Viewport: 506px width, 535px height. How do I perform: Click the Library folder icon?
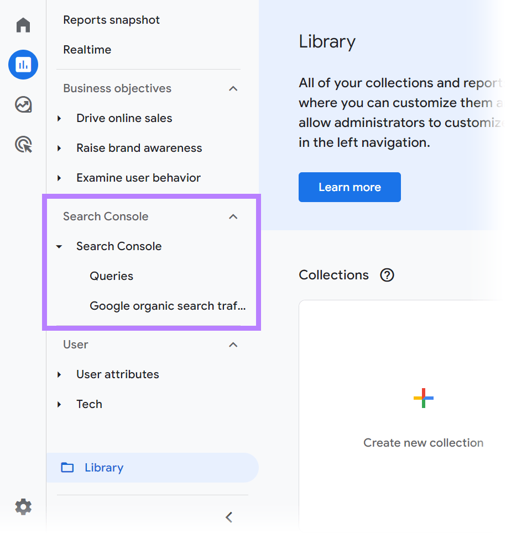click(x=66, y=467)
